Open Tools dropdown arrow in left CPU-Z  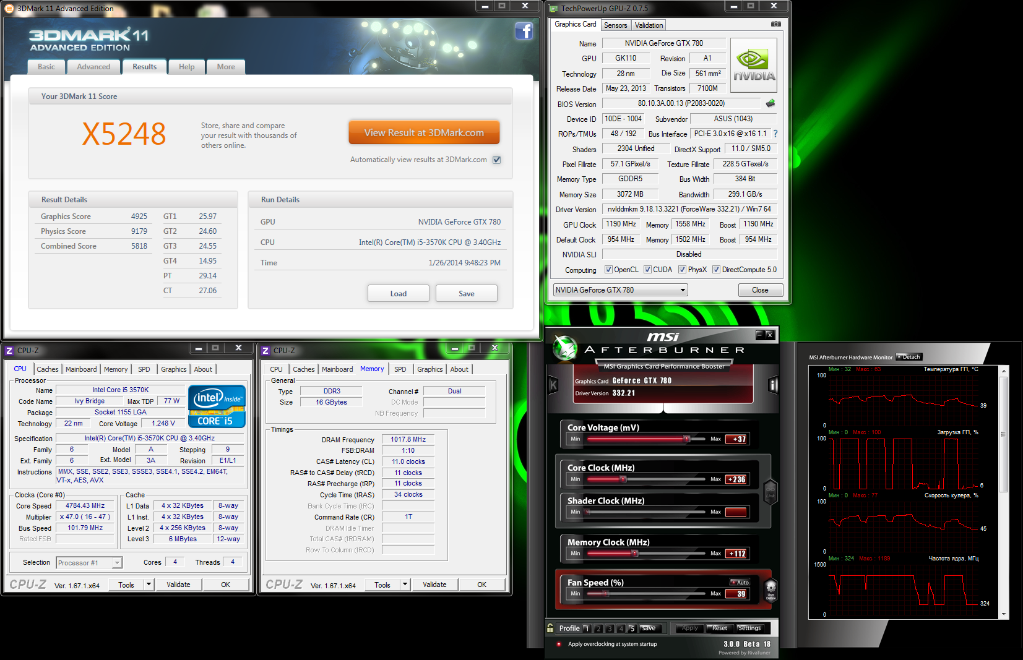[149, 585]
